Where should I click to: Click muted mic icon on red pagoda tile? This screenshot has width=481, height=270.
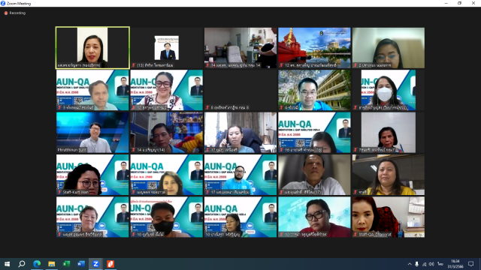click(x=281, y=65)
